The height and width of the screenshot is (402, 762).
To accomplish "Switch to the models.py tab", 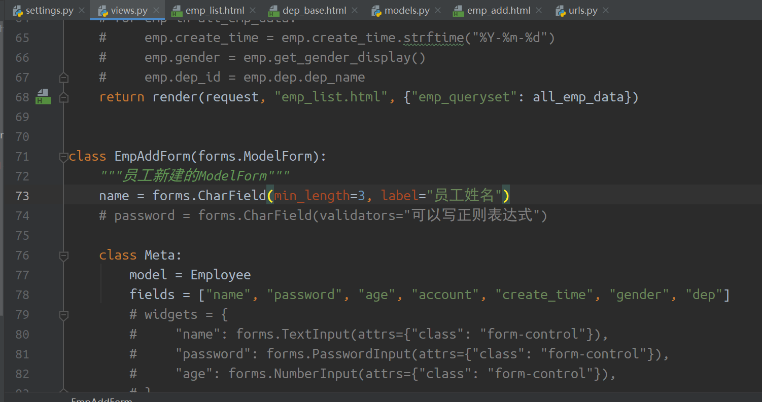I will tap(407, 10).
